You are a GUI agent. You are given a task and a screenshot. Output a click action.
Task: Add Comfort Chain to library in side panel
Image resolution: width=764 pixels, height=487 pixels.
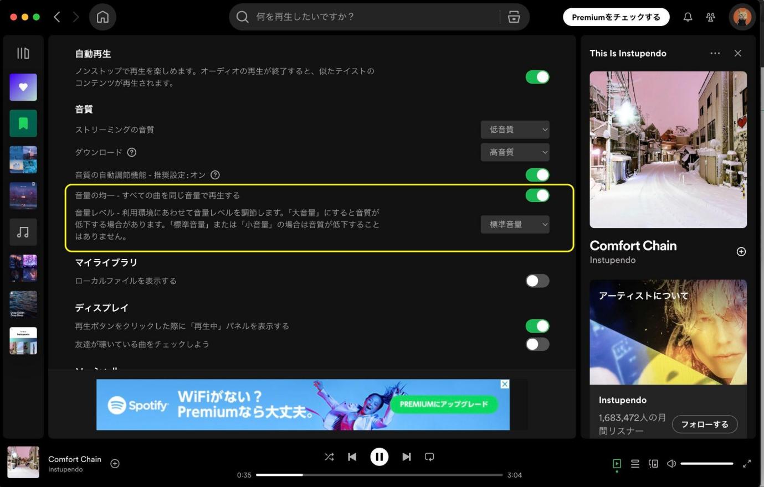[741, 252]
